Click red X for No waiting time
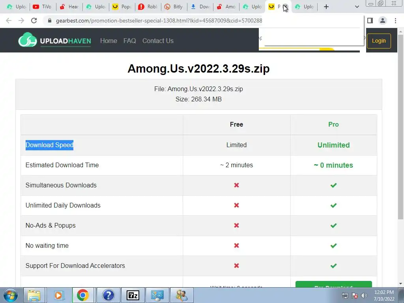 [x=237, y=245]
